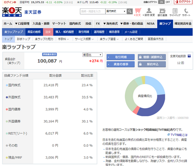Click the TVT機能とは external link icon
Viewport: 194px width, 166px height.
168,135
